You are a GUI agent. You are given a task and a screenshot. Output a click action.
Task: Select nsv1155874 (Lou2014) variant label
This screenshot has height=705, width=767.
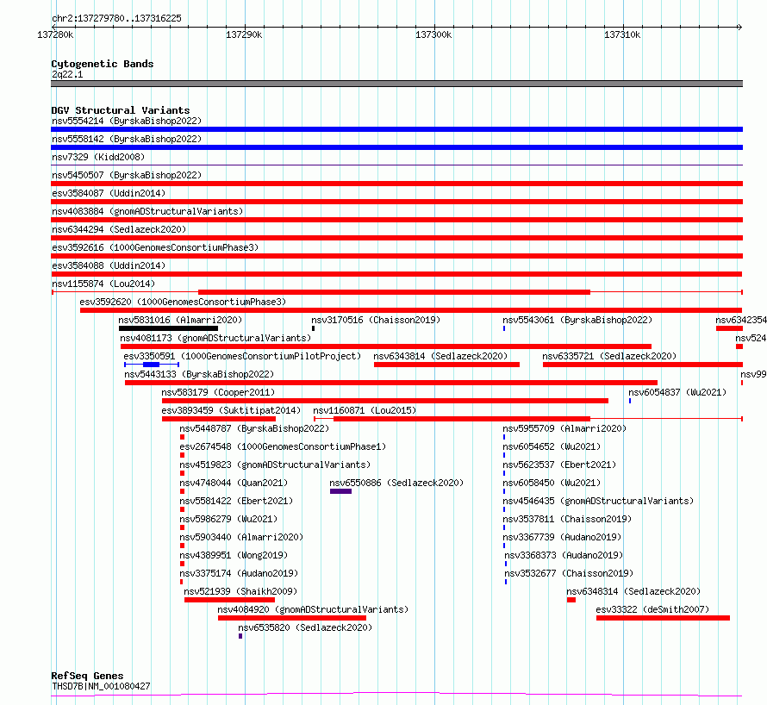click(103, 284)
